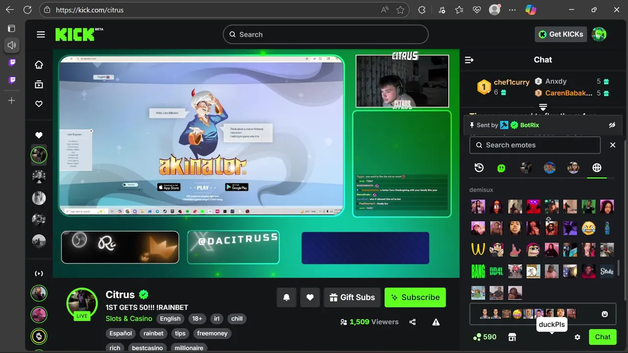Send message with Chat button
This screenshot has width=628, height=353.
[x=602, y=337]
